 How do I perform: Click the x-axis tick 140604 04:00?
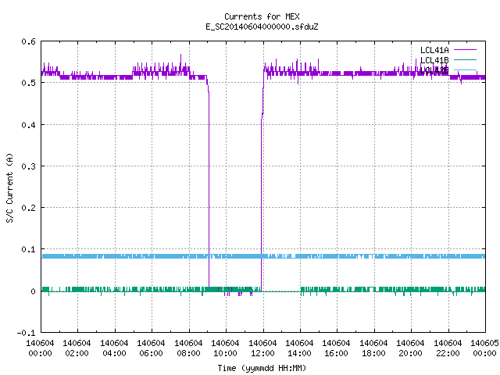[114, 348]
